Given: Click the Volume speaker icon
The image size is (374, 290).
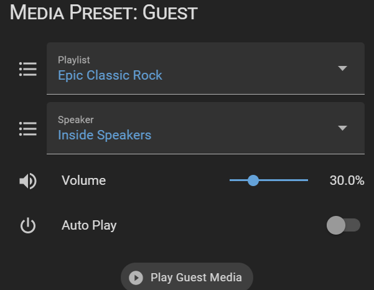Looking at the screenshot, I should coord(28,181).
